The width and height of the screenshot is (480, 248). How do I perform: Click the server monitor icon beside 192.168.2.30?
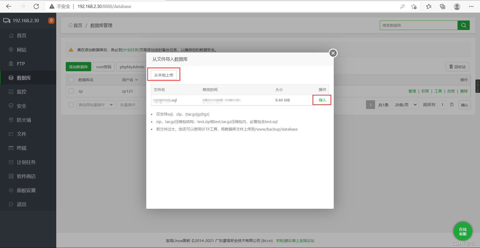tap(7, 20)
